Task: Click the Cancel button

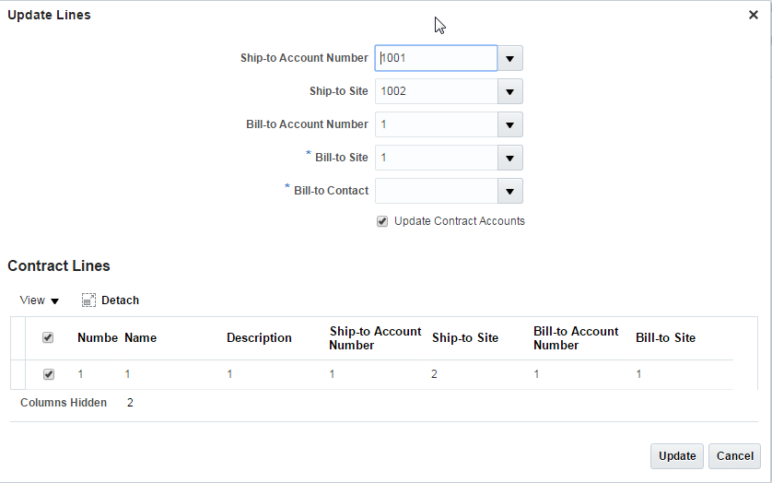Action: (x=734, y=456)
